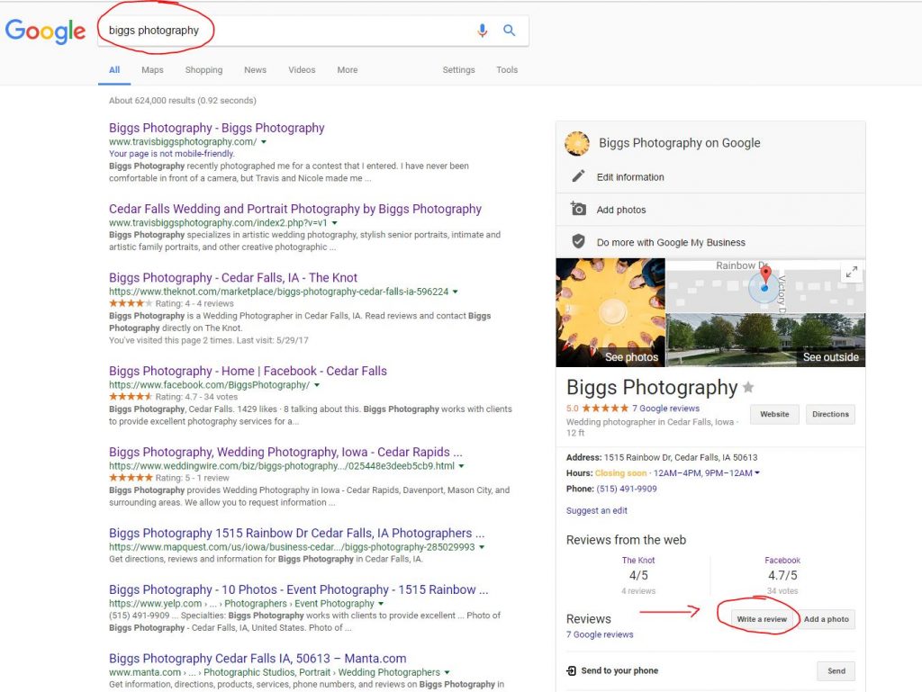Switch to the Maps tab
Image resolution: width=922 pixels, height=692 pixels.
click(x=152, y=70)
